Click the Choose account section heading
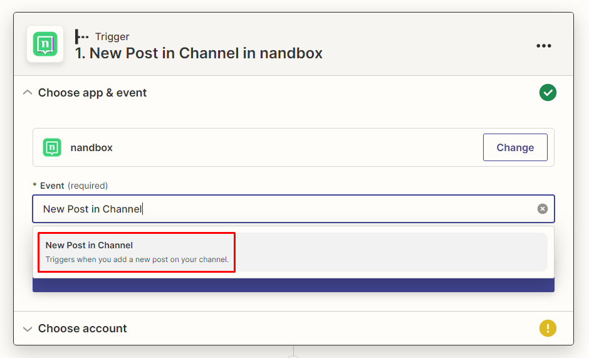Image resolution: width=589 pixels, height=358 pixels. tap(82, 329)
